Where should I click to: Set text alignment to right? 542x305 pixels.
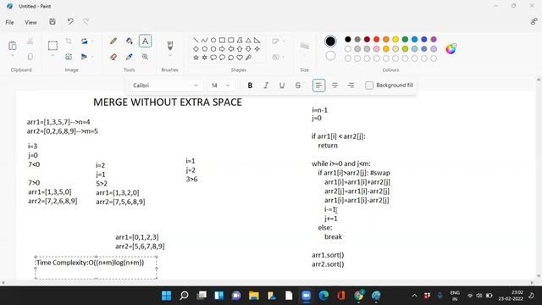pyautogui.click(x=351, y=86)
